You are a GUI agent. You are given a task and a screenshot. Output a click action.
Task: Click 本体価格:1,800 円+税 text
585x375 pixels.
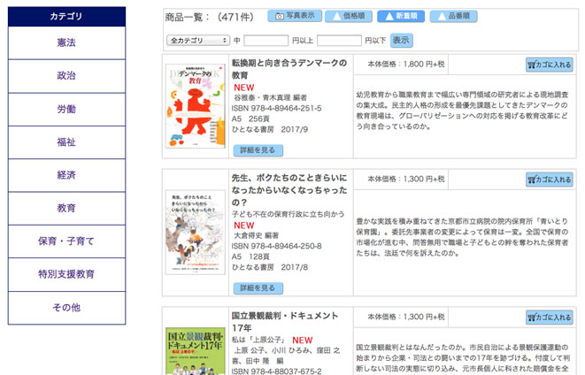point(406,64)
